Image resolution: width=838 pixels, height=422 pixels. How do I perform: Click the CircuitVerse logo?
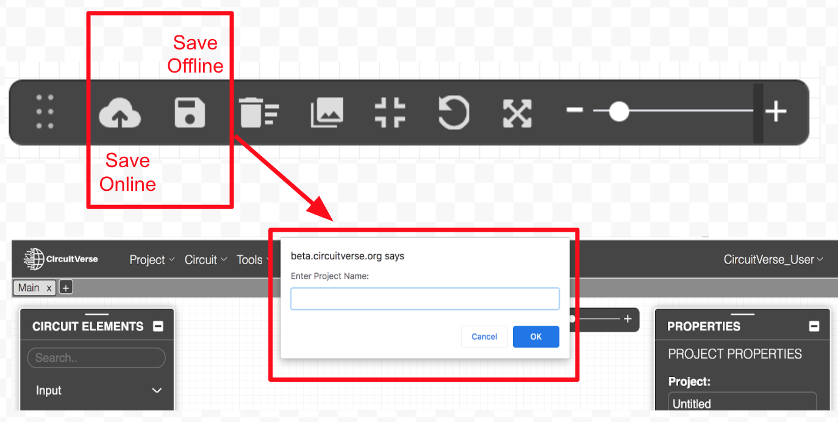(x=61, y=259)
